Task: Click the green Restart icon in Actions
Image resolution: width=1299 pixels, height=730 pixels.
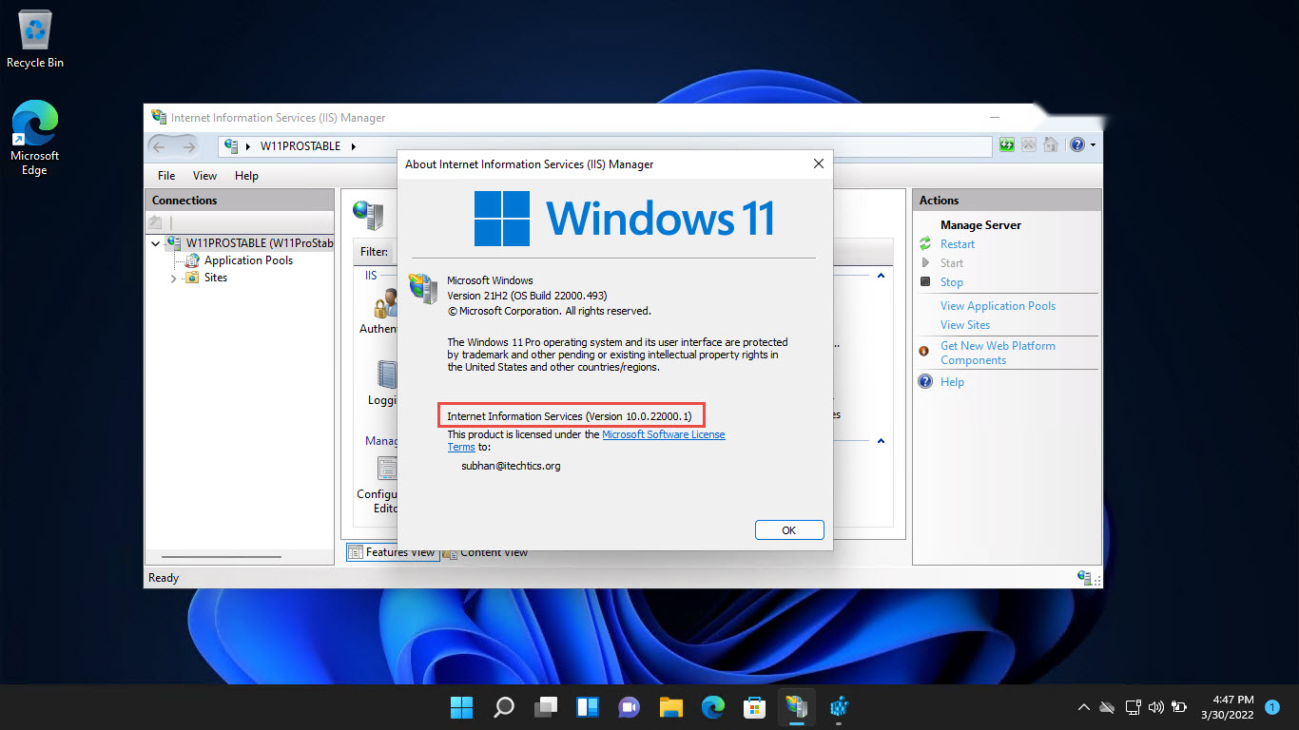Action: point(924,244)
